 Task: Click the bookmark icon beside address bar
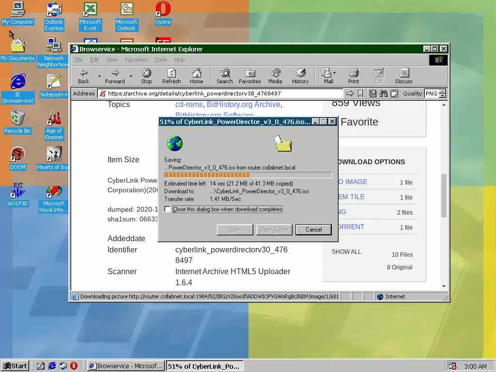[x=360, y=93]
